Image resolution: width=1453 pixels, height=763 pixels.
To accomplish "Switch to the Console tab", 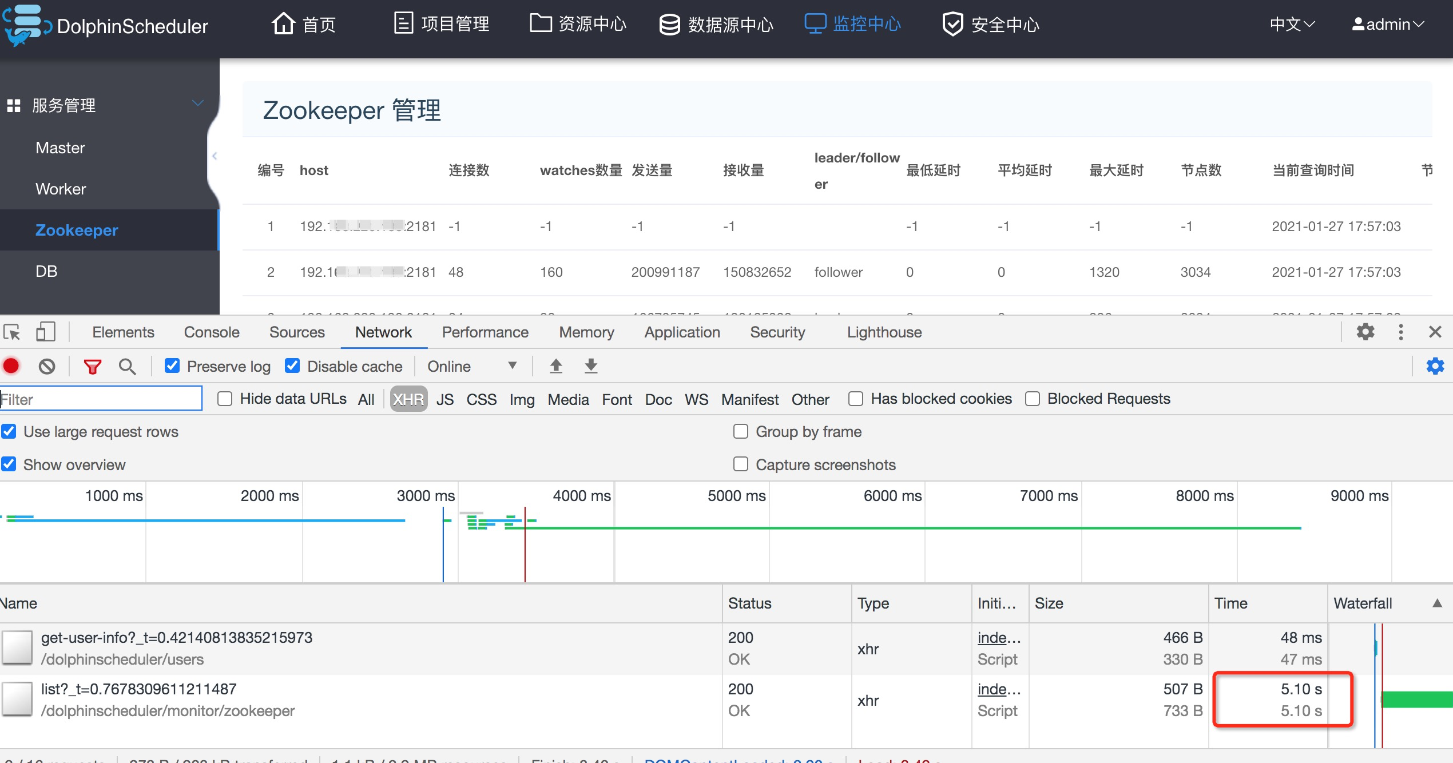I will pos(212,332).
